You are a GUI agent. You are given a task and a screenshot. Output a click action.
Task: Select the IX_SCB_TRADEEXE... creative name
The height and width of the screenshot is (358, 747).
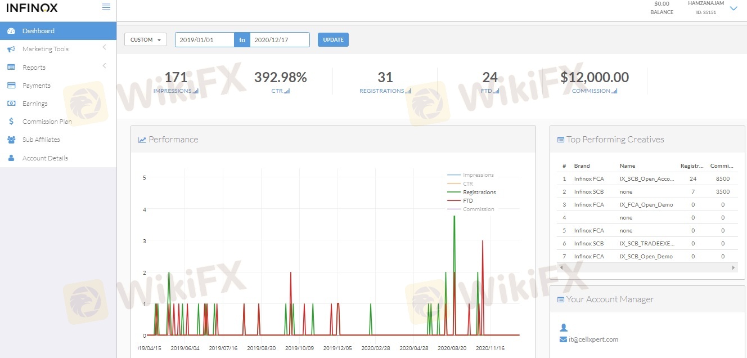pyautogui.click(x=647, y=244)
